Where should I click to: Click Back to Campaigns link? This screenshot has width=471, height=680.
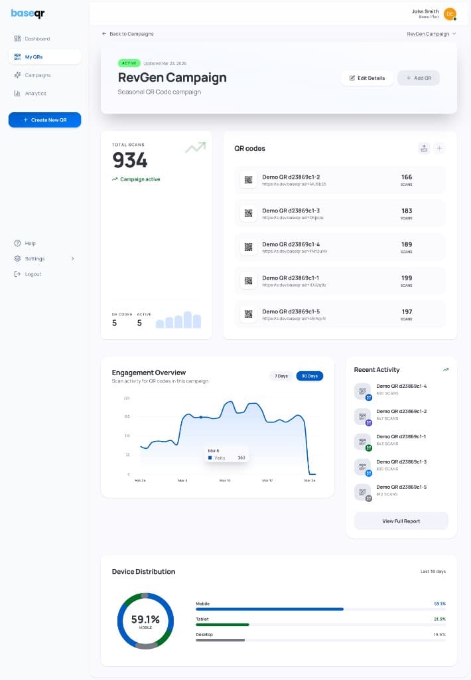(x=128, y=34)
